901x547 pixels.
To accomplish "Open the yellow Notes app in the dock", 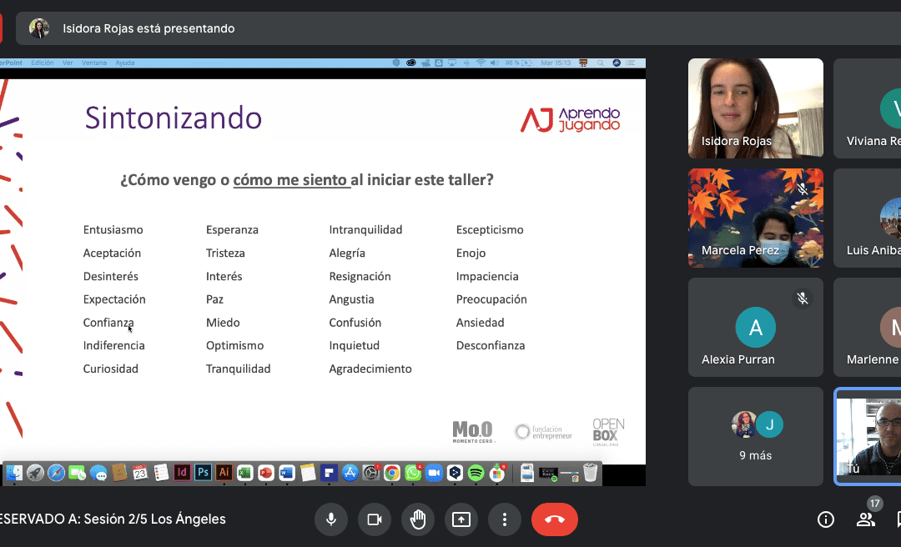I will click(308, 473).
